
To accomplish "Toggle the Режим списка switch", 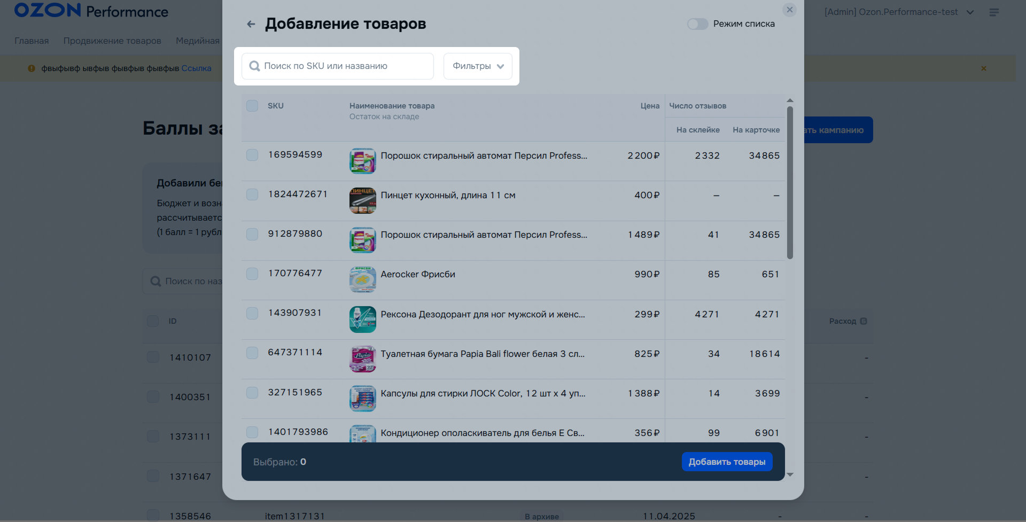I will point(697,24).
